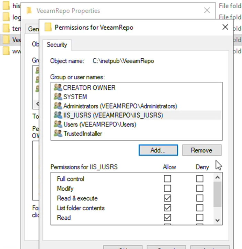
Task: Select TrustedInstaller in the group list
Action: (x=136, y=133)
